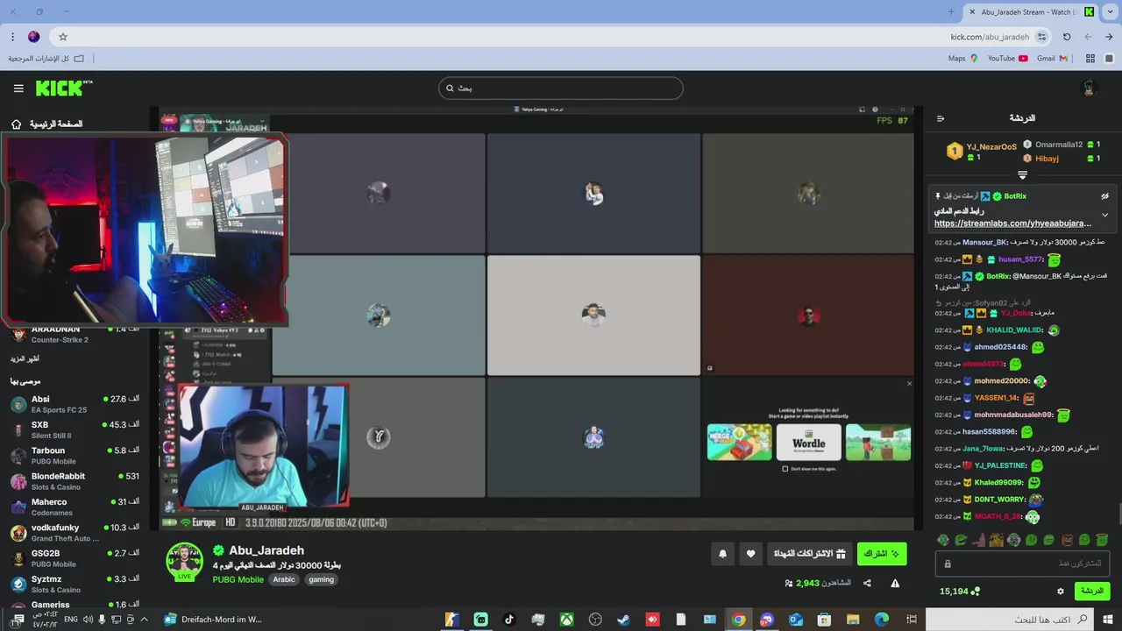This screenshot has width=1122, height=631.
Task: Open GSG2B channel in sidebar
Action: click(75, 558)
